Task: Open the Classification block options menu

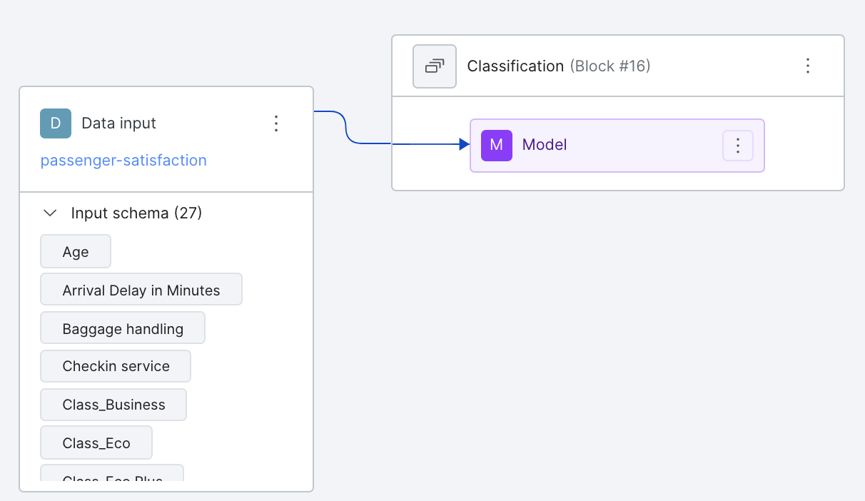Action: [808, 66]
